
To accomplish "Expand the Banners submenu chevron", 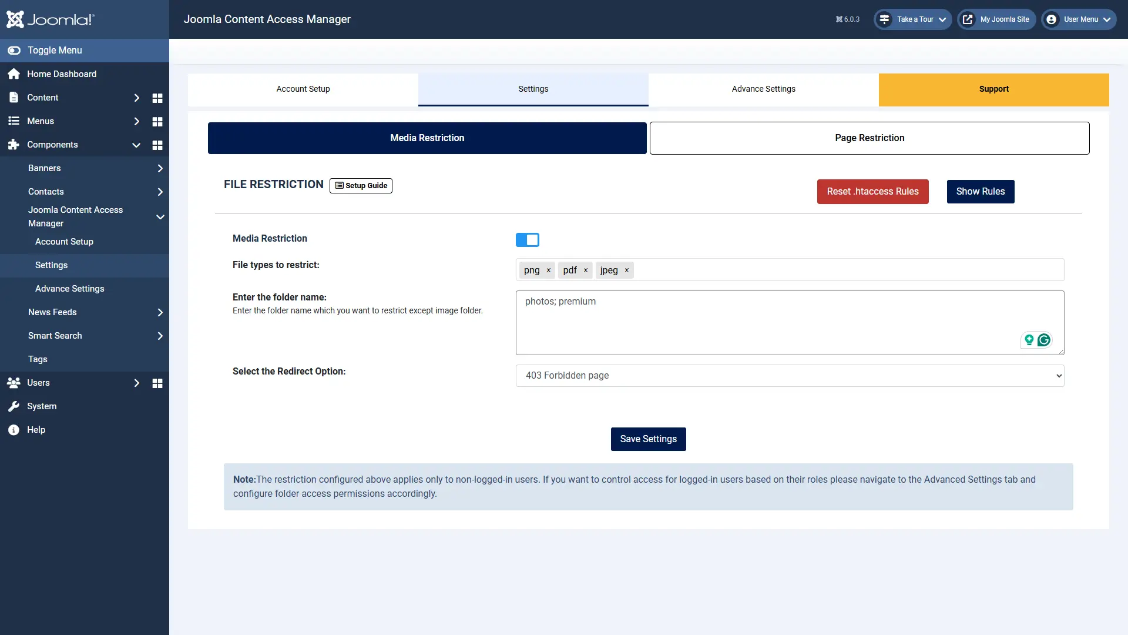I will click(160, 168).
